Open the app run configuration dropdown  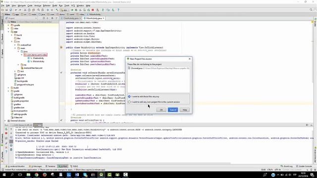tap(65, 10)
